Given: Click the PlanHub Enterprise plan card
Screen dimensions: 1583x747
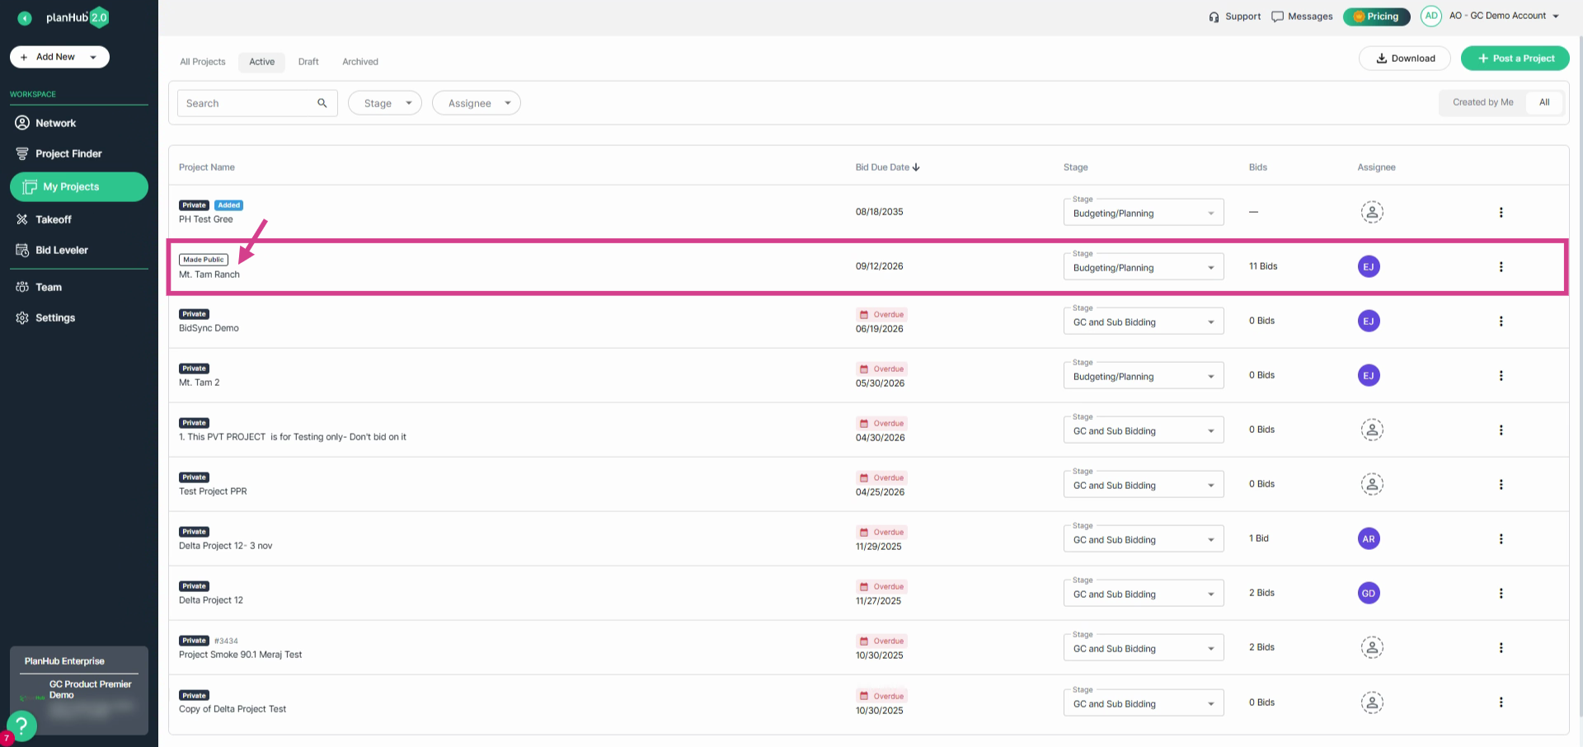Looking at the screenshot, I should click(x=79, y=690).
